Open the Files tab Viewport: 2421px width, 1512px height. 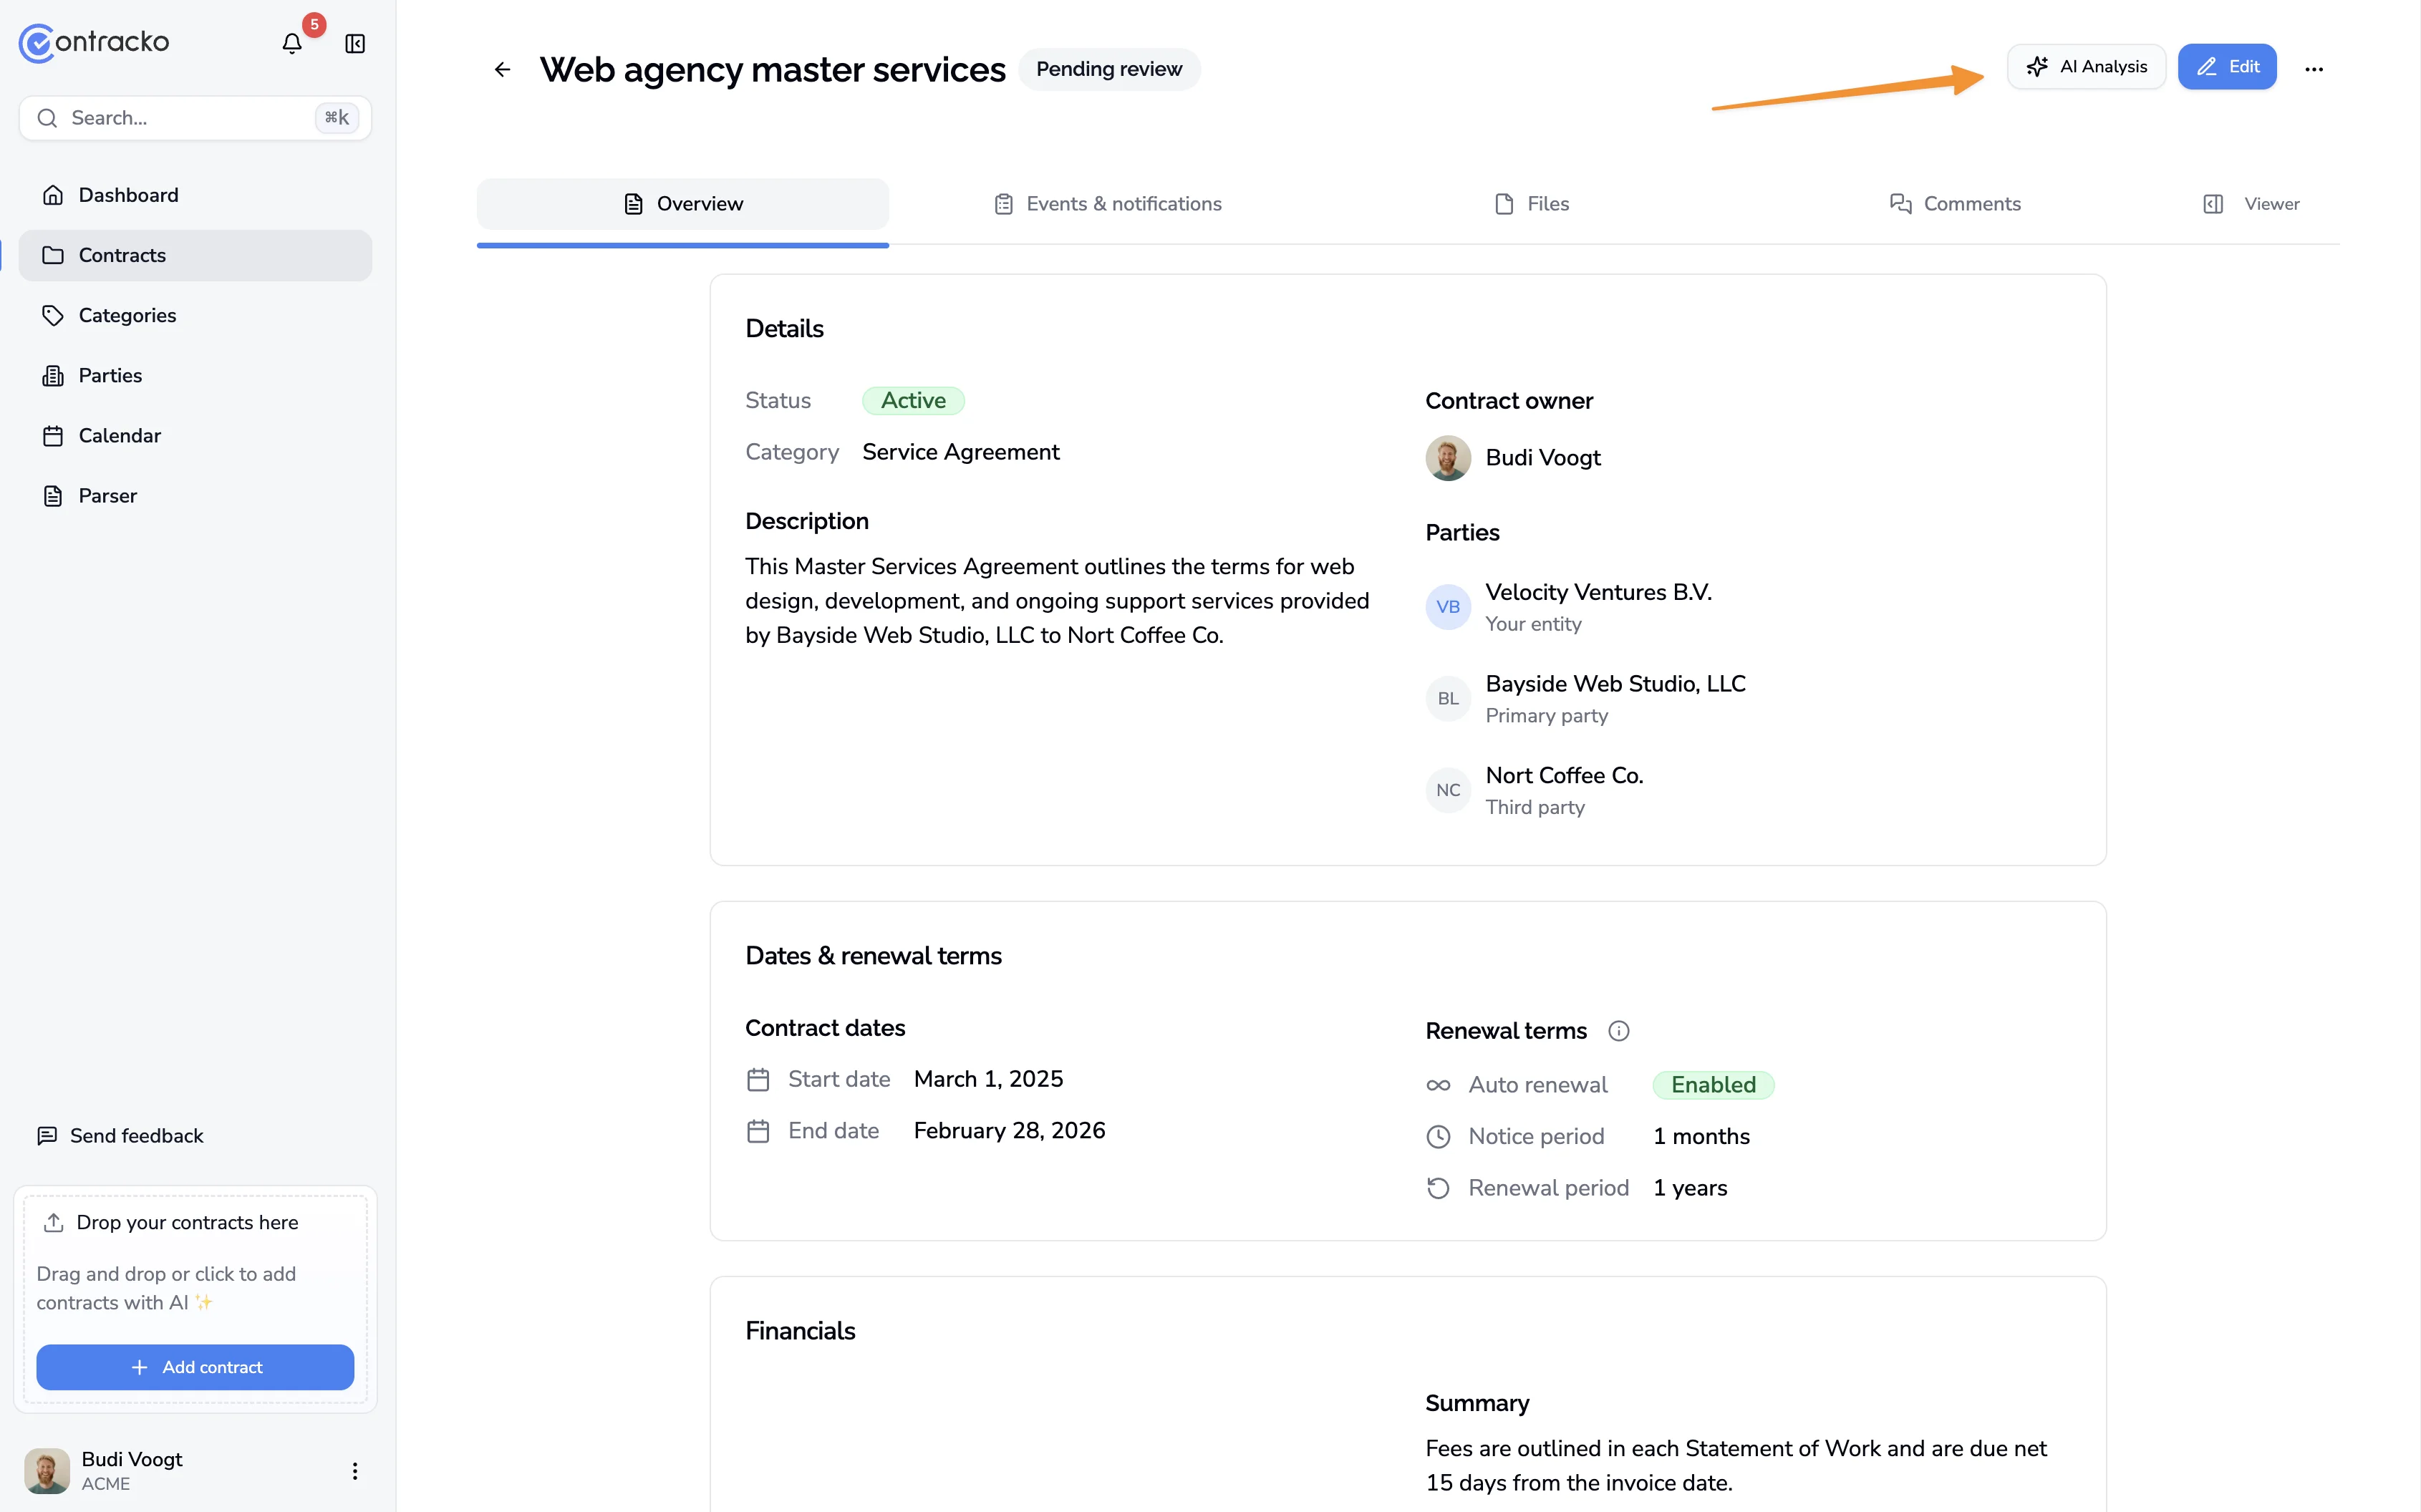1532,204
